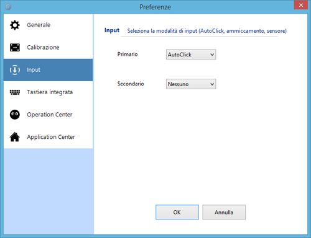Viewport: 311px width, 238px height.
Task: Close the Preferenze window
Action: (x=301, y=5)
